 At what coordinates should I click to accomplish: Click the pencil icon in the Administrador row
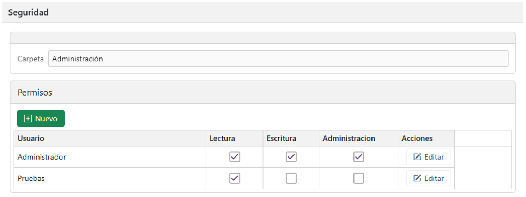click(417, 157)
